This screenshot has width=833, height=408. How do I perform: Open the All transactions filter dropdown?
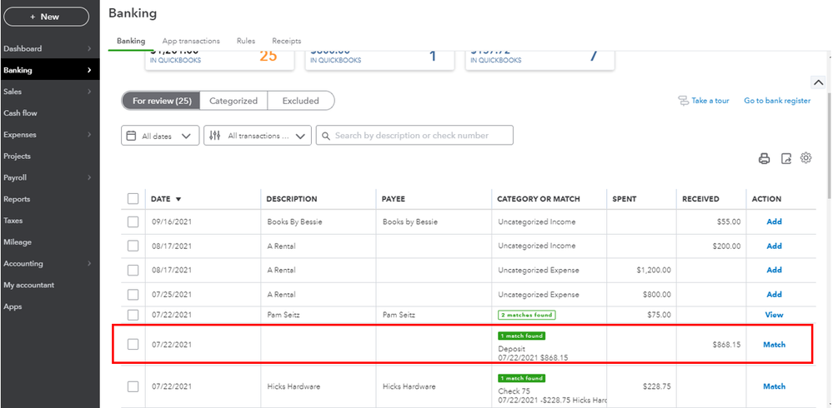click(258, 135)
